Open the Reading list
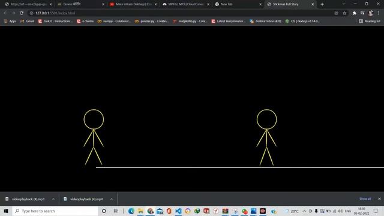This screenshot has height=216, width=384. (370, 22)
